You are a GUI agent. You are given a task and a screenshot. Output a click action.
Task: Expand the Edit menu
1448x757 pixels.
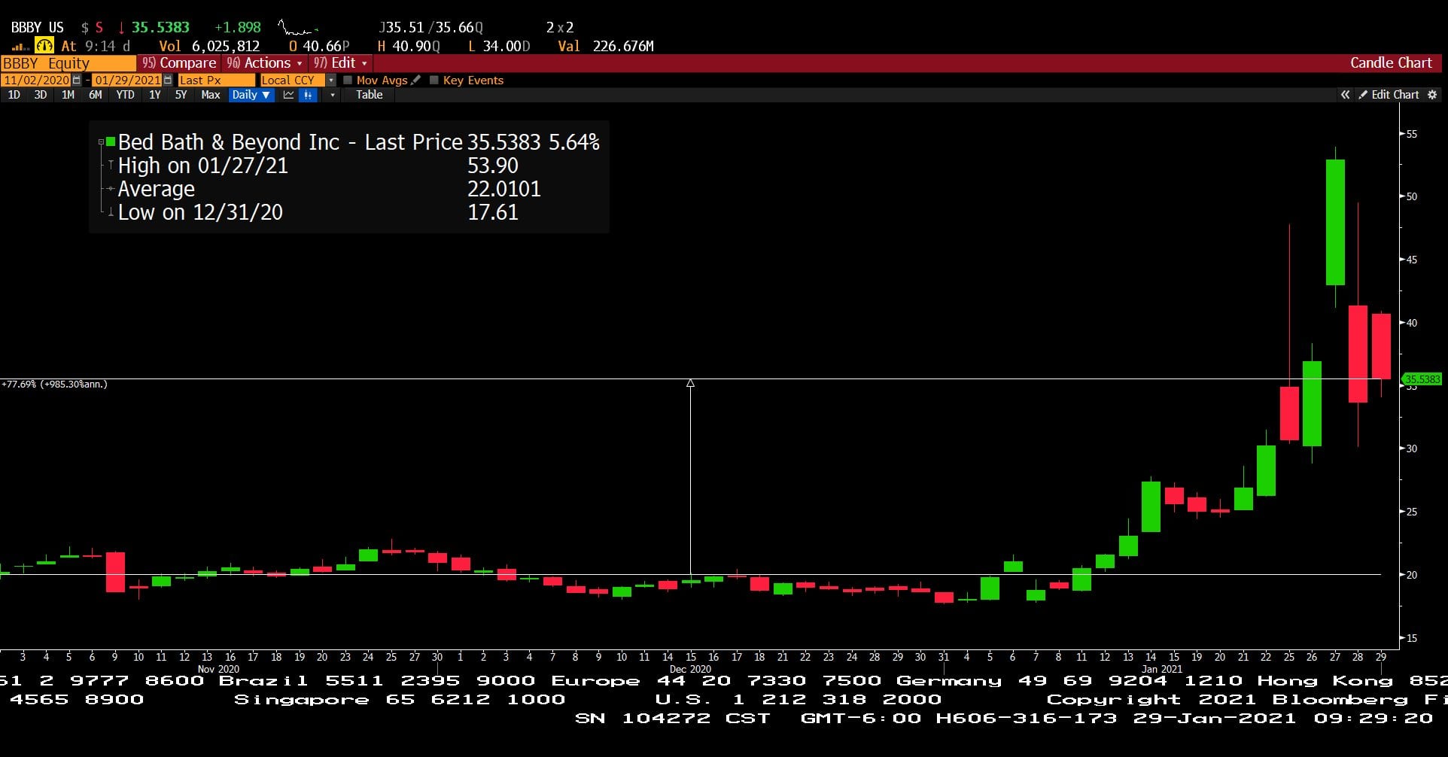click(x=341, y=63)
